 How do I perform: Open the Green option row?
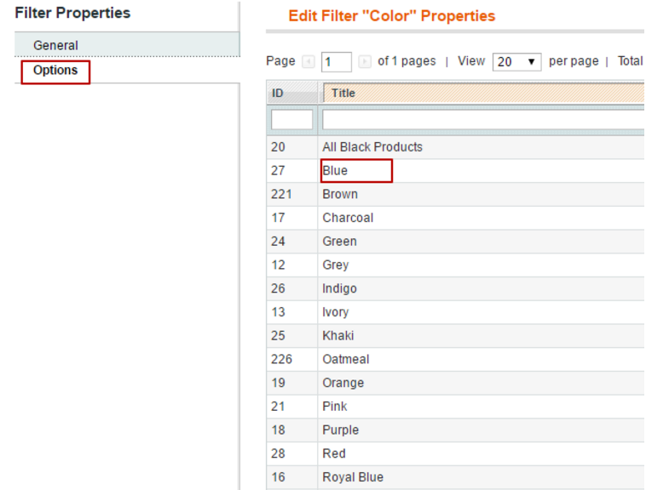[x=339, y=242]
